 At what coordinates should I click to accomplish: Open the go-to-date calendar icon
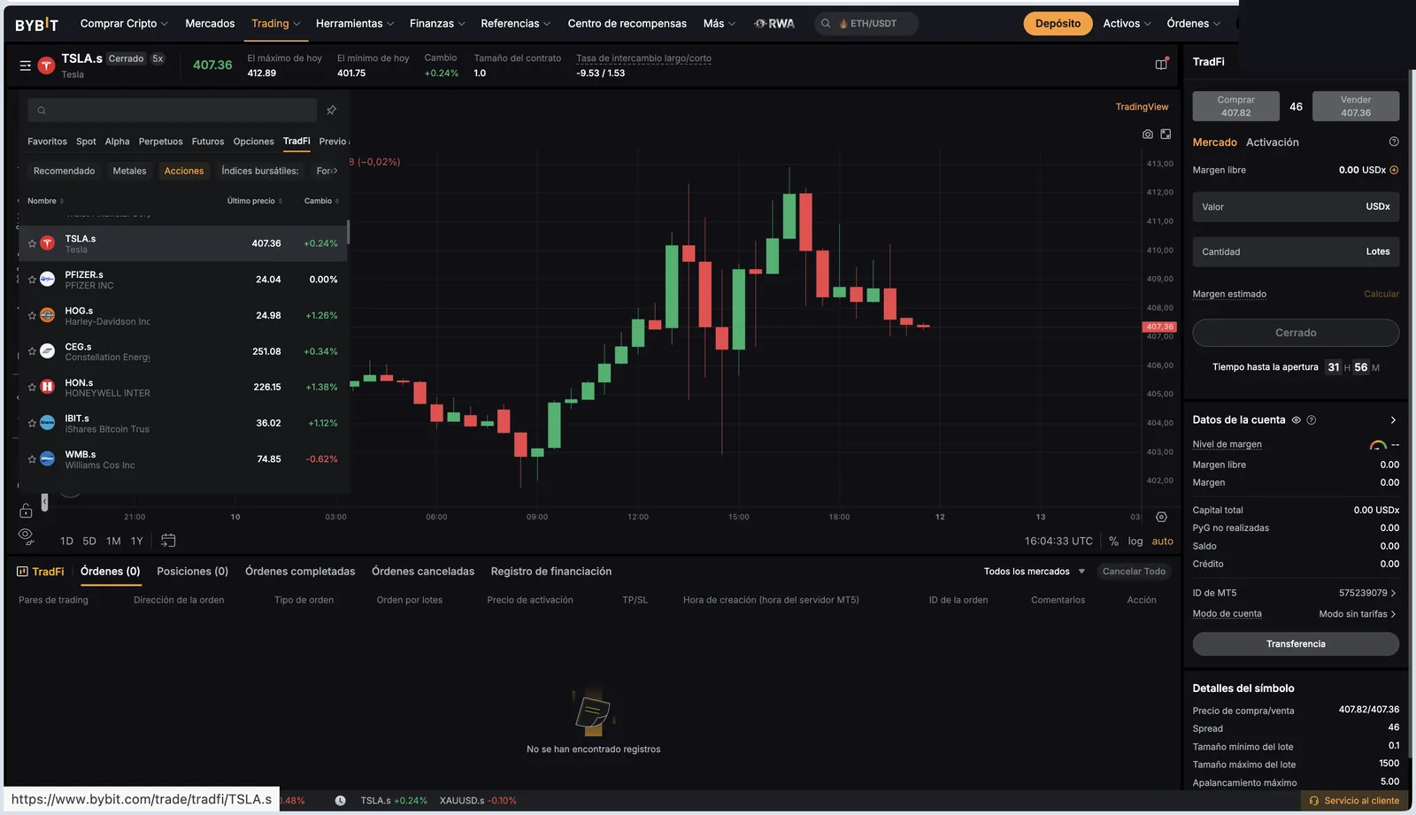pos(168,541)
